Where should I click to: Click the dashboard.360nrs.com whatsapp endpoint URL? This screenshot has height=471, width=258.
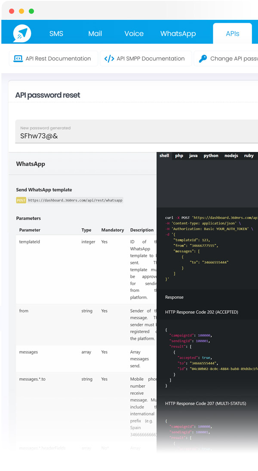[x=75, y=200]
